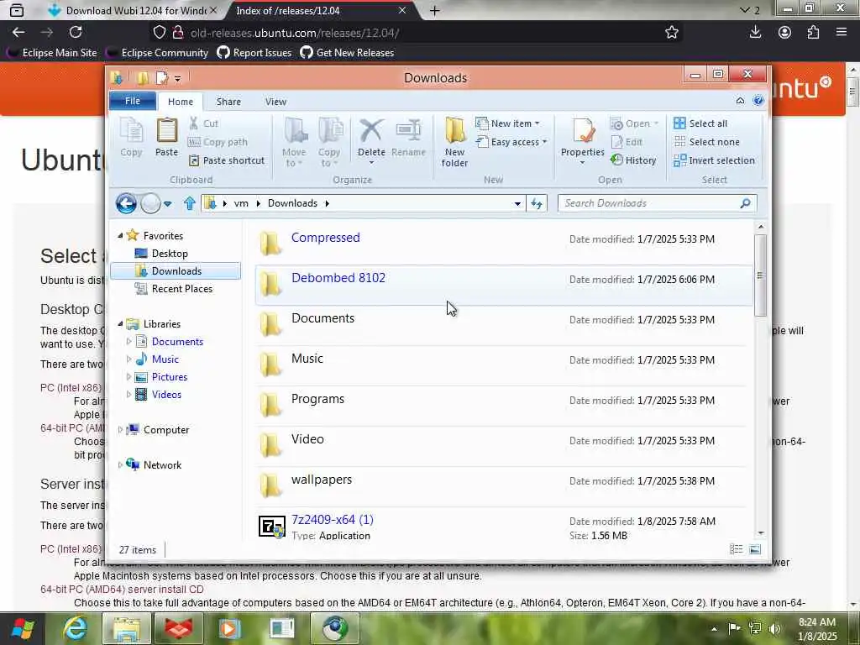Click the Delete icon in Organize group

coord(371,140)
